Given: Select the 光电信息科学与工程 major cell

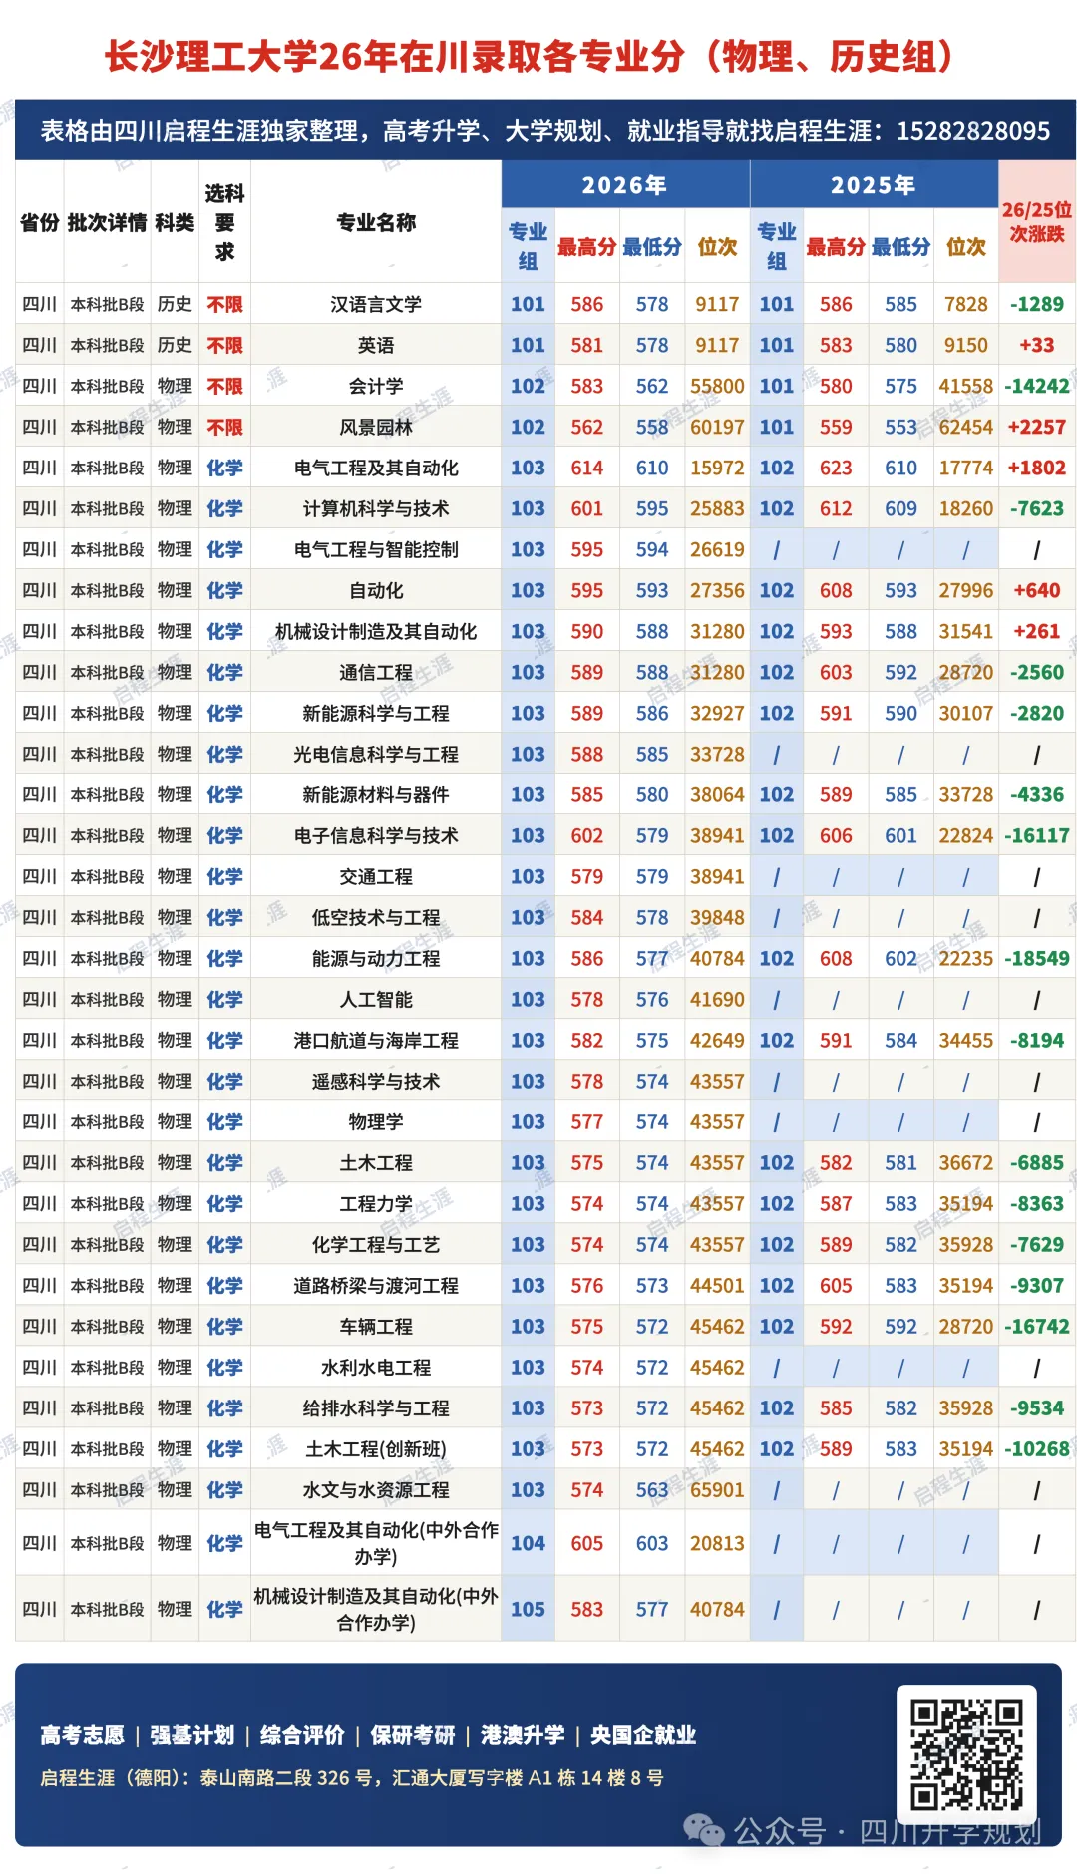Looking at the screenshot, I should 376,754.
